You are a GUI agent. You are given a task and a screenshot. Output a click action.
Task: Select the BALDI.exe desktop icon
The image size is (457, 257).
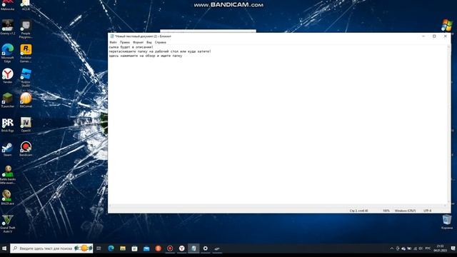tap(8, 197)
